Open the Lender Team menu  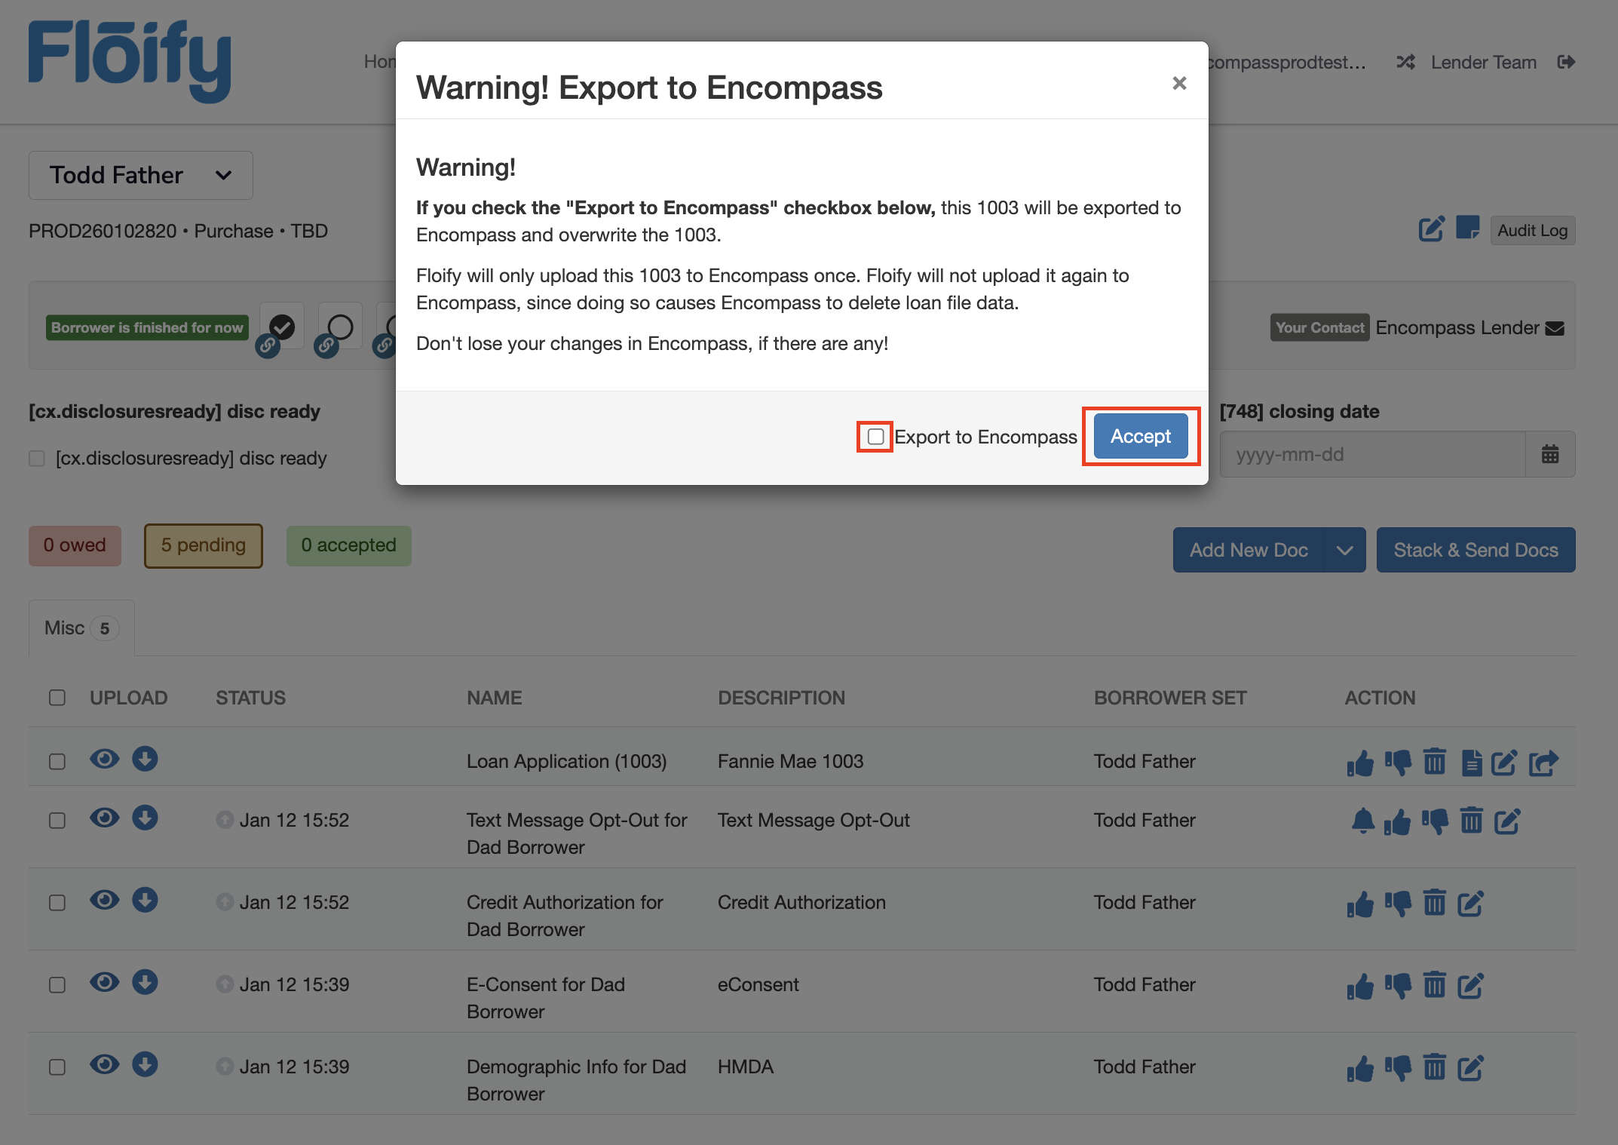coord(1482,62)
